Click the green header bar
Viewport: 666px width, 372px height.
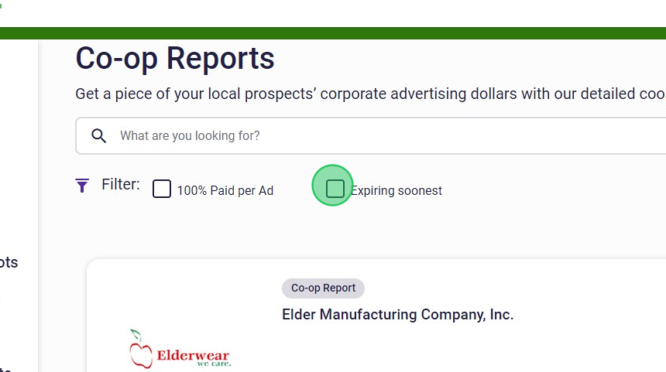pos(333,33)
